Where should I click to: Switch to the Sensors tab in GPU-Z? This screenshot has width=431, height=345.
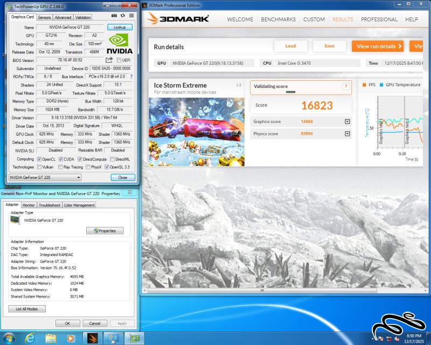click(44, 17)
